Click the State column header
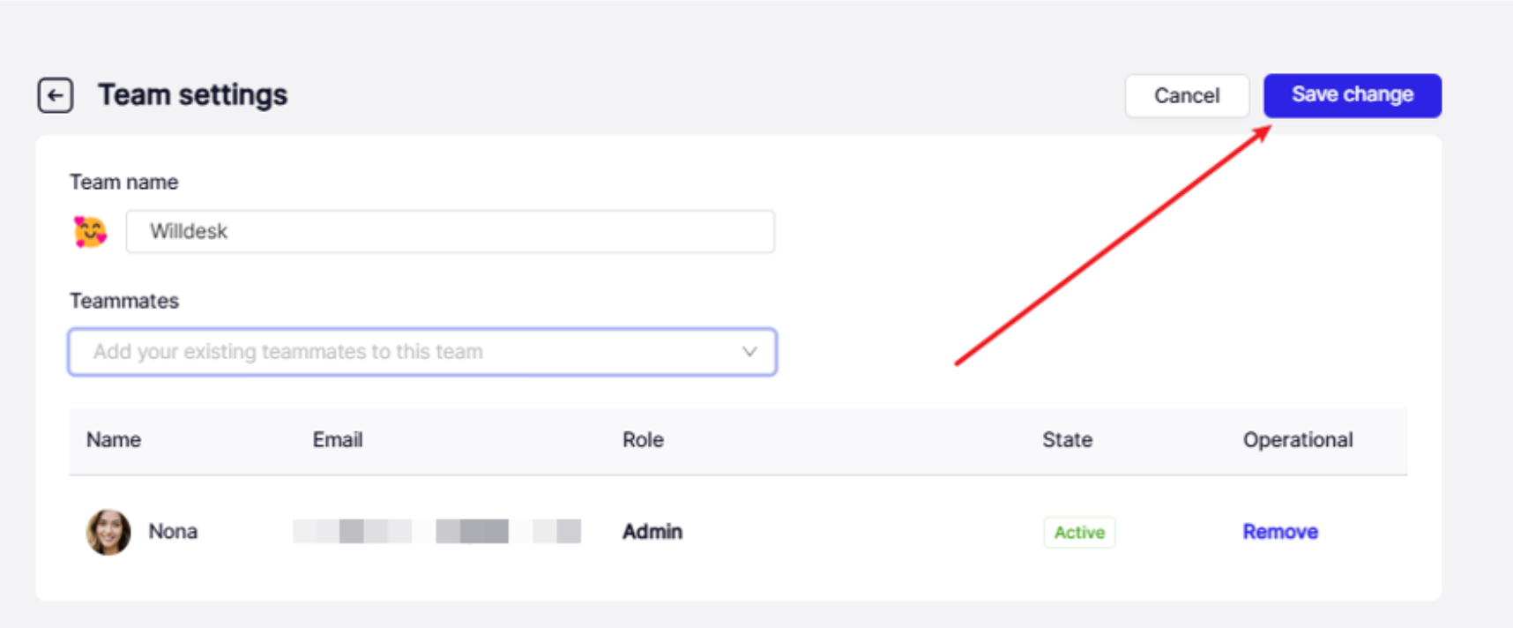The width and height of the screenshot is (1513, 628). pyautogui.click(x=1067, y=440)
